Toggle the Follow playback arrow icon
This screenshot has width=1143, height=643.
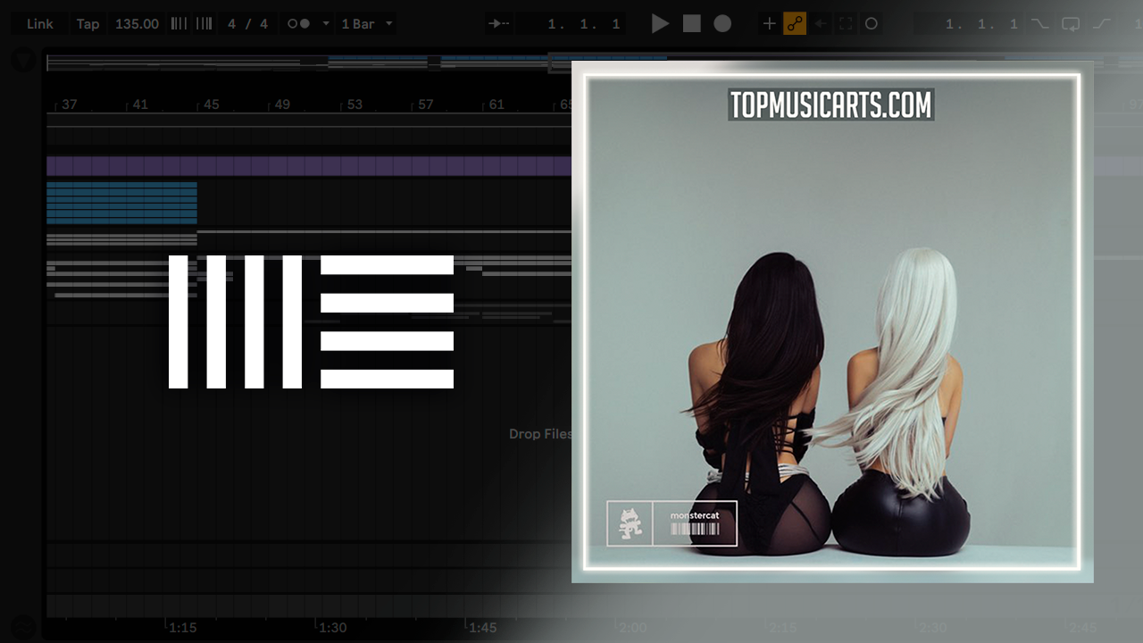pyautogui.click(x=499, y=24)
